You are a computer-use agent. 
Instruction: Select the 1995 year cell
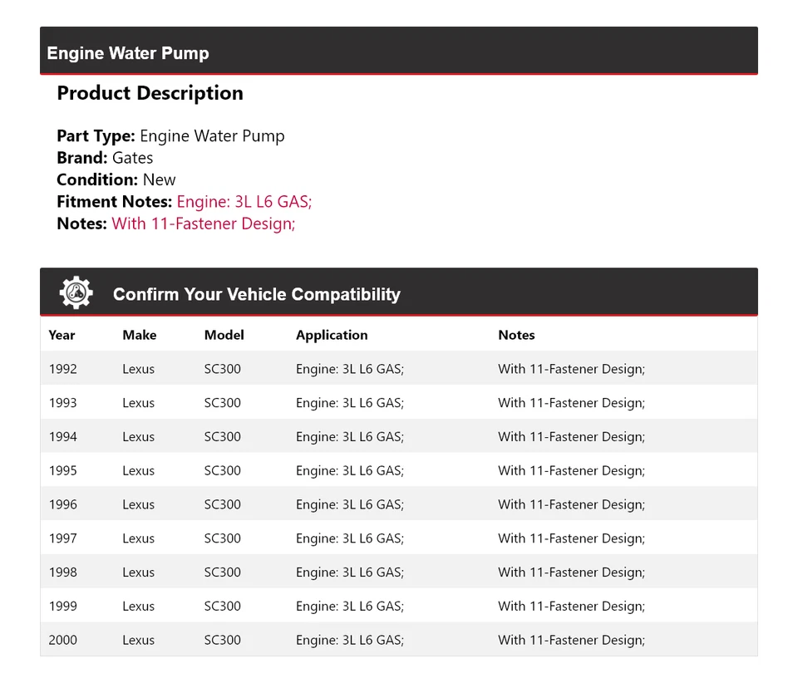pos(62,470)
